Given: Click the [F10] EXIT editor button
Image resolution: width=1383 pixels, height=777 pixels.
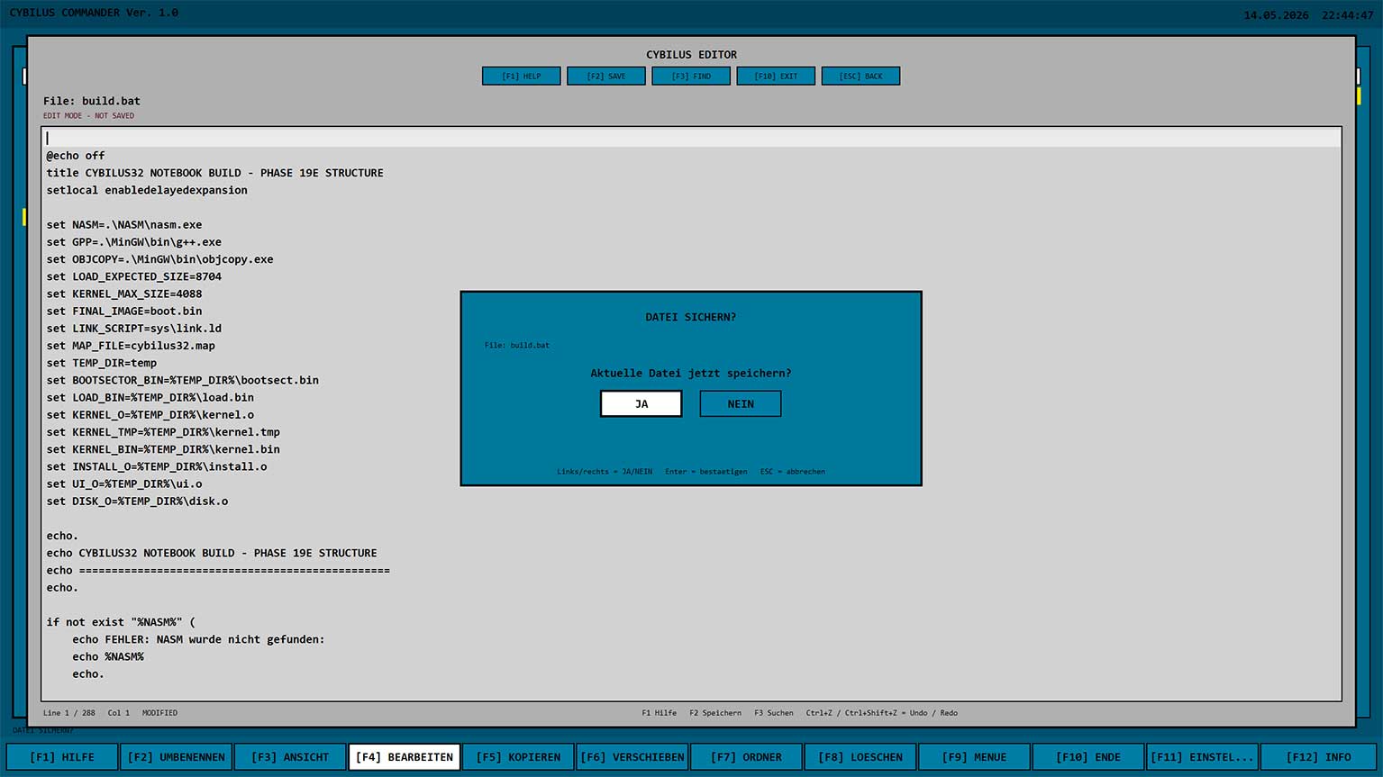Looking at the screenshot, I should (776, 77).
